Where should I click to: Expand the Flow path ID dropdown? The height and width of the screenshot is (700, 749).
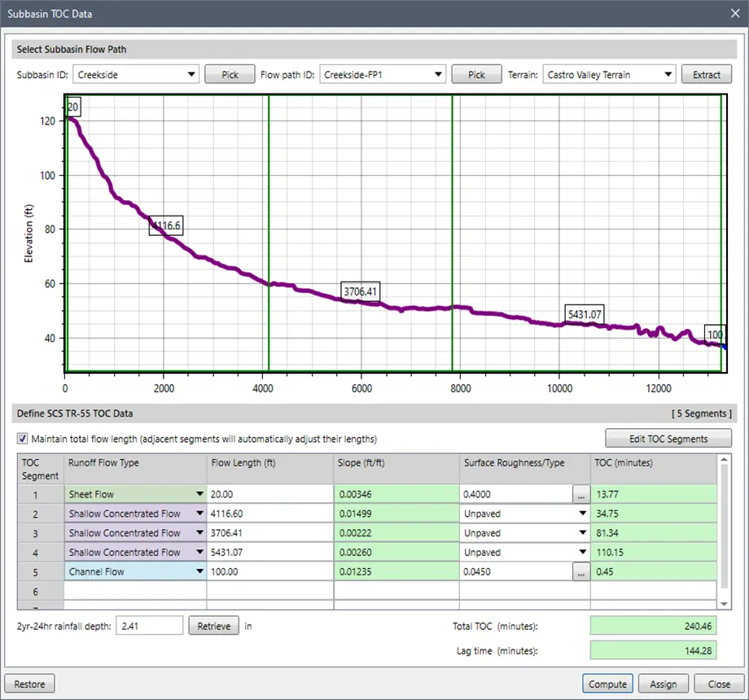click(x=437, y=75)
